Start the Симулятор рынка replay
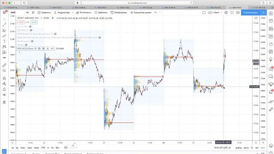 pos(141,12)
